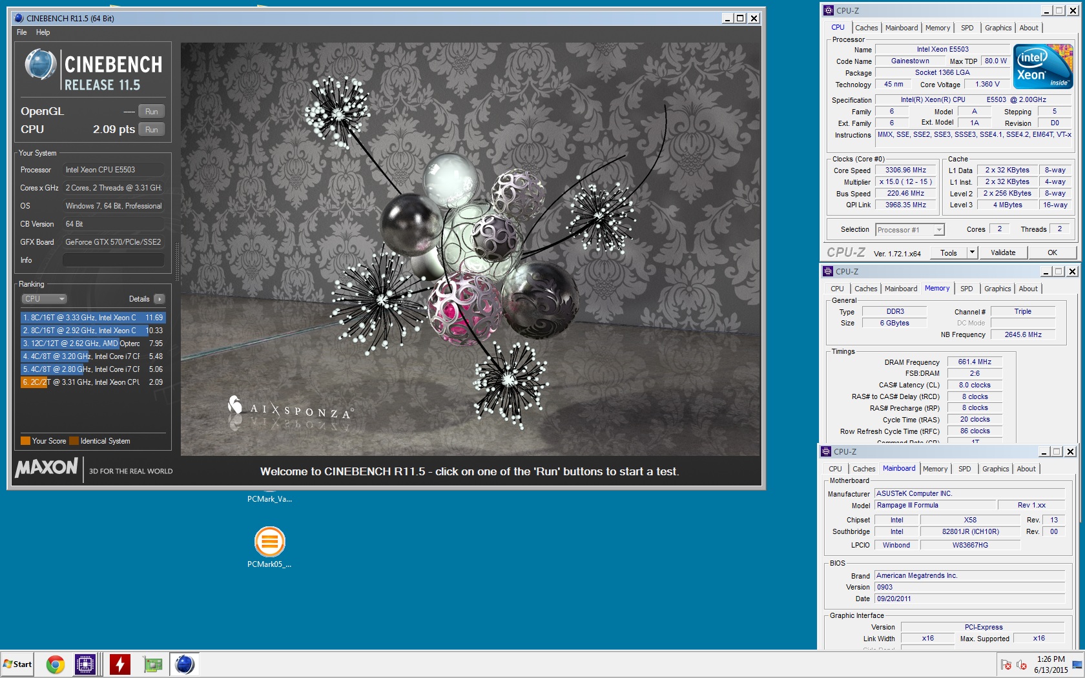Open About tab in top CPU-Z window
The height and width of the screenshot is (678, 1085).
click(x=1029, y=28)
